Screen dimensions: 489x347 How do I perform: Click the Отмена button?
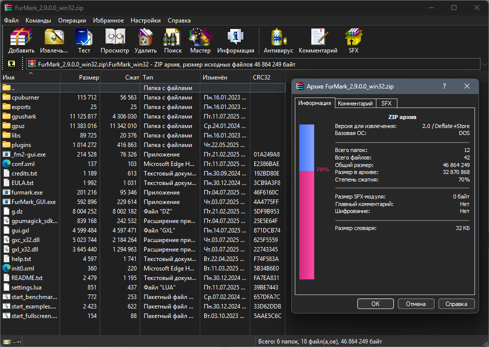416,303
